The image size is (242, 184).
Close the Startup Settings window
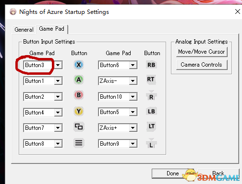(238, 11)
